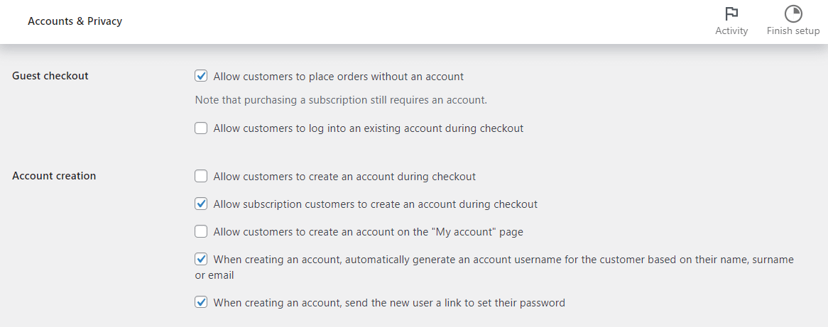Click the "Allow subscription customers" label text
The height and width of the screenshot is (327, 828).
pos(375,204)
